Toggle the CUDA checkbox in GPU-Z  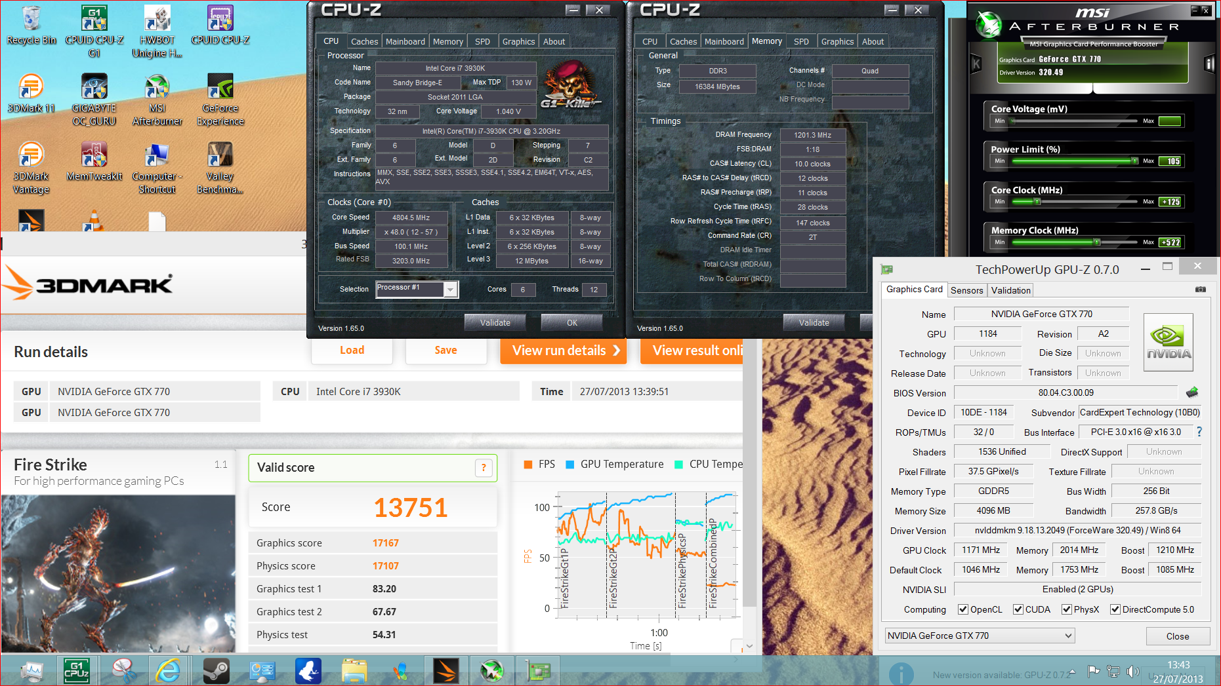click(x=1018, y=609)
